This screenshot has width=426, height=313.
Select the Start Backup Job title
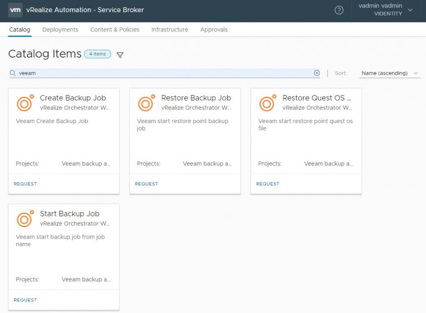point(69,214)
